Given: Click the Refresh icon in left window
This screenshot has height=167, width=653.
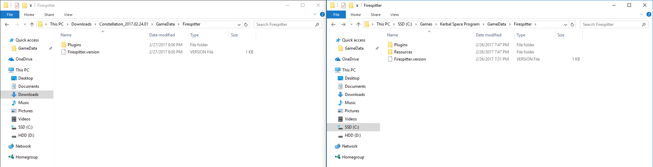Looking at the screenshot, I should pos(246,24).
